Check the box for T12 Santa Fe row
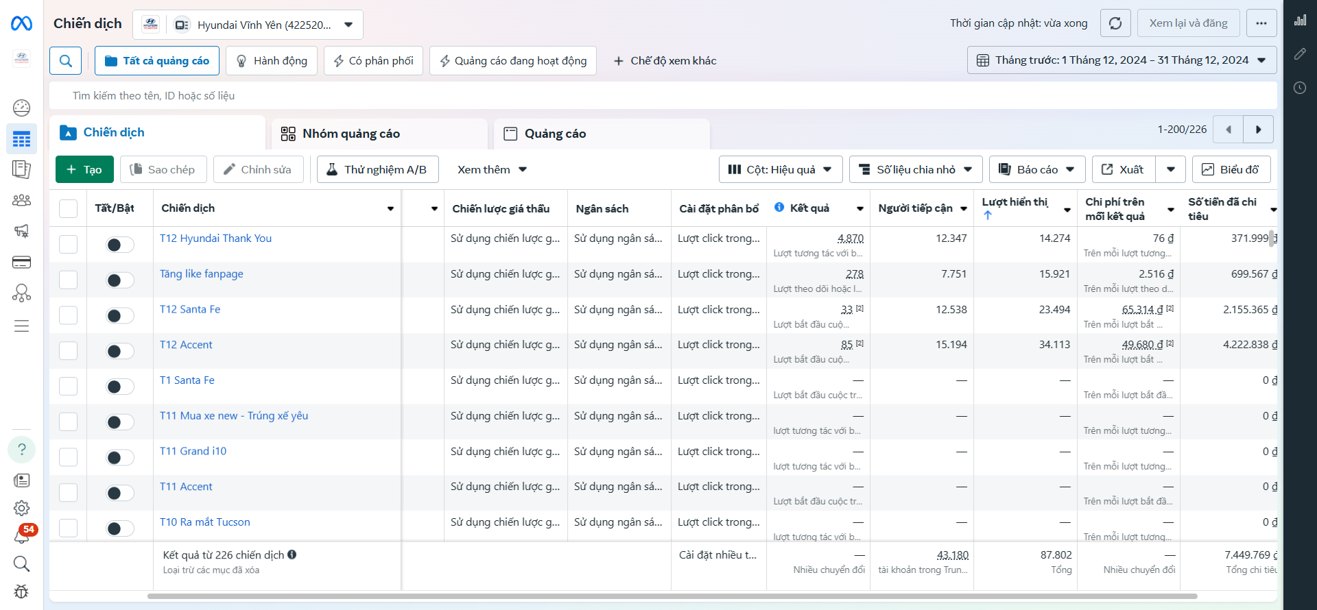Viewport: 1317px width, 610px height. tap(69, 315)
